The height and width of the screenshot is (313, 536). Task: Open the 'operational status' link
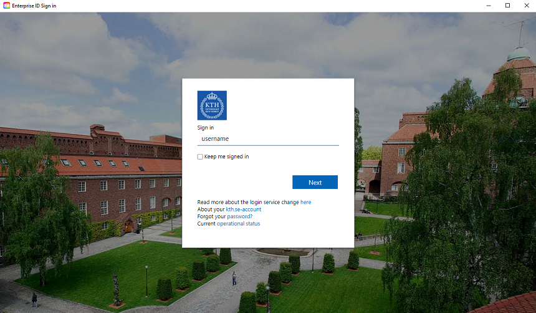coord(238,223)
